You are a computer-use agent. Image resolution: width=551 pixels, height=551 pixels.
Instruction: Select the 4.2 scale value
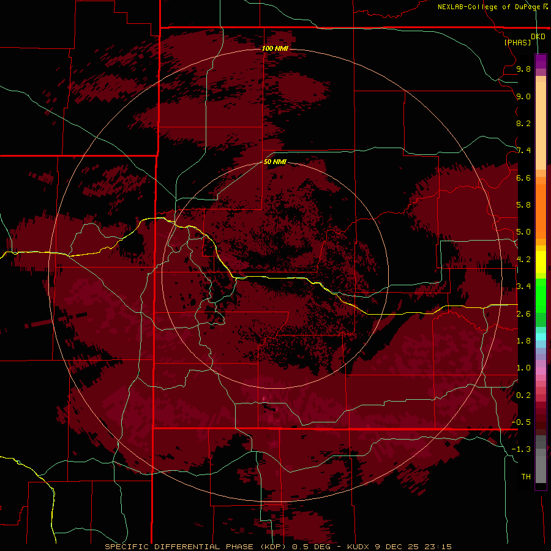point(523,260)
